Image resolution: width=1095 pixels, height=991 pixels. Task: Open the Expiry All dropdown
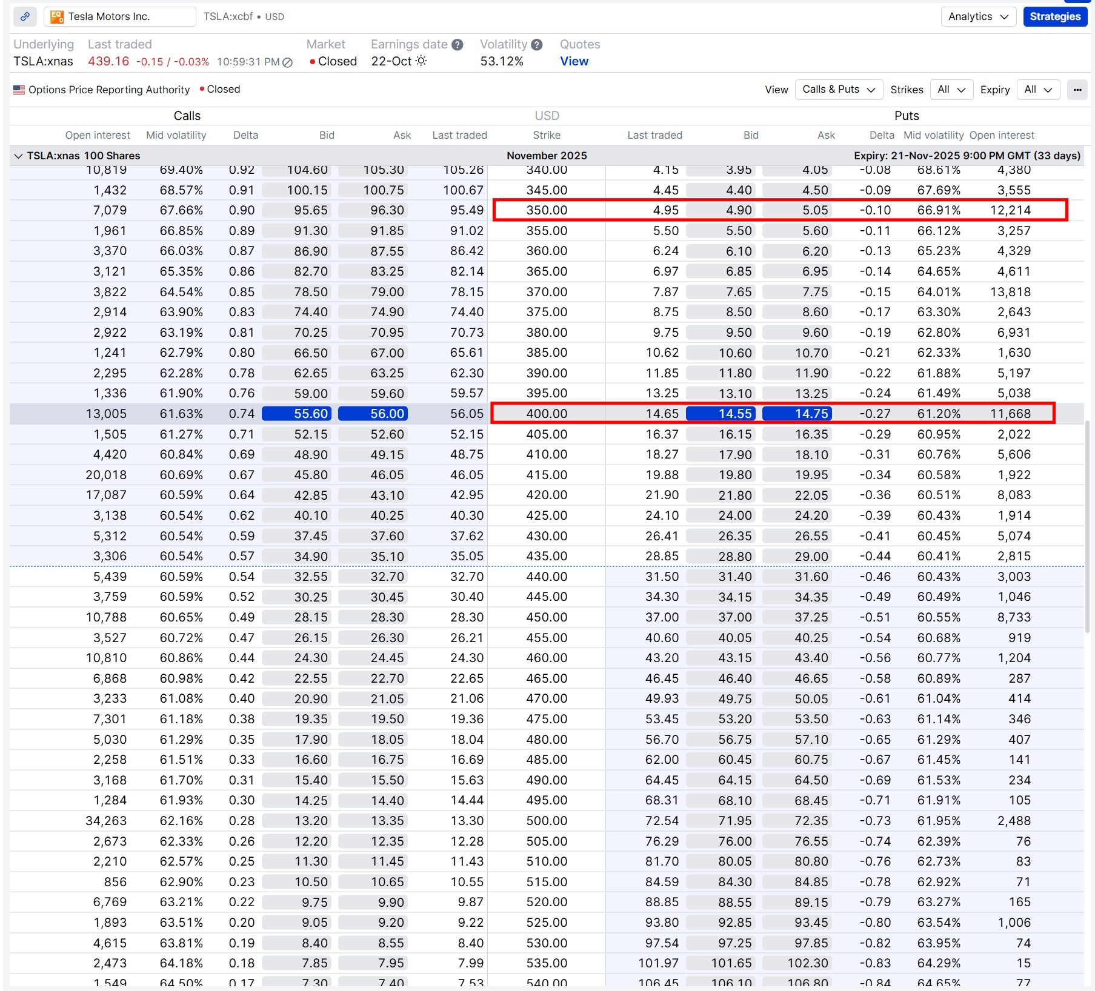(x=1038, y=89)
